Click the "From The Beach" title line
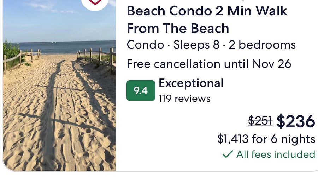This screenshot has height=177, width=318. click(x=178, y=28)
